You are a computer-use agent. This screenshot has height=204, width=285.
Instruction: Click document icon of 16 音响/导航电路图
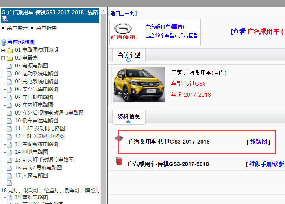point(9,168)
